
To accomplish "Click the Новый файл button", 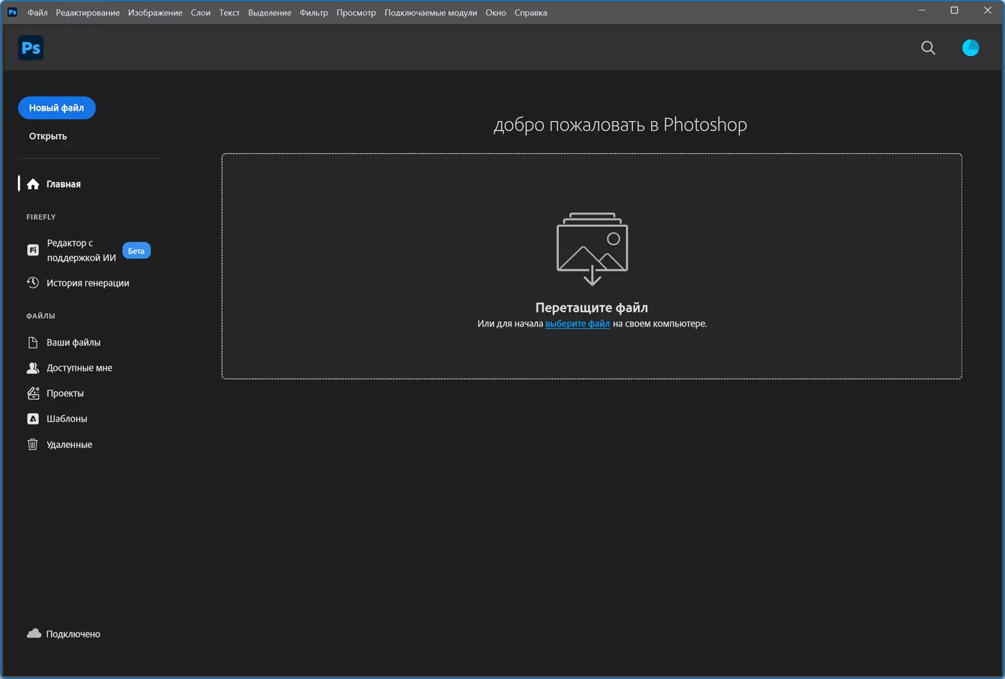I will 57,108.
